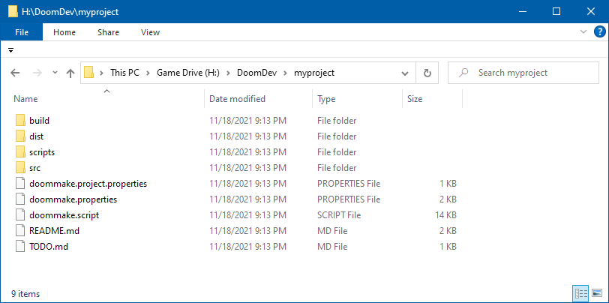Navigate to DoomDev in breadcrumb path
Screen dimensions: 609x303
click(x=256, y=73)
